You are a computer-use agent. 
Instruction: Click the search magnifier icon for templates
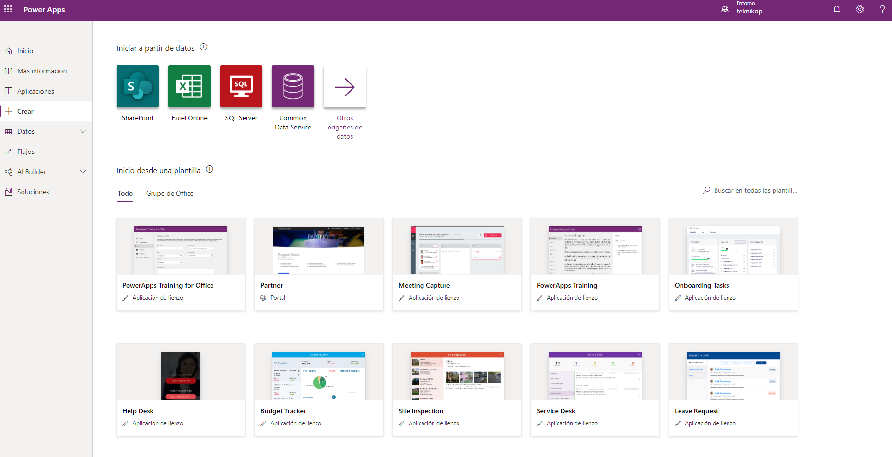pyautogui.click(x=706, y=190)
